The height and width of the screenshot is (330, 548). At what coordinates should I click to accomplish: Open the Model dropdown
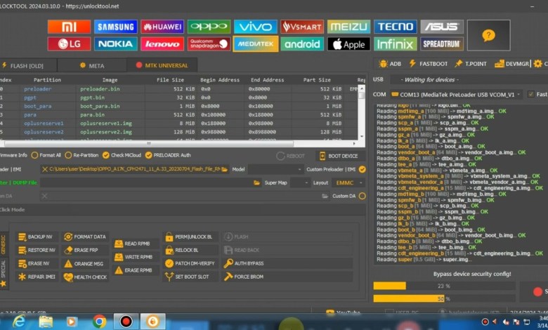point(275,169)
